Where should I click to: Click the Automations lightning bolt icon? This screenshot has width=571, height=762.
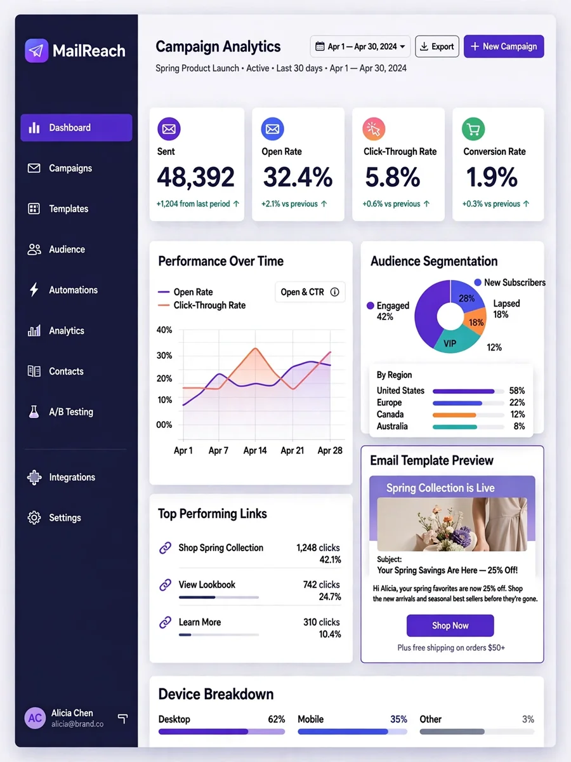click(34, 290)
